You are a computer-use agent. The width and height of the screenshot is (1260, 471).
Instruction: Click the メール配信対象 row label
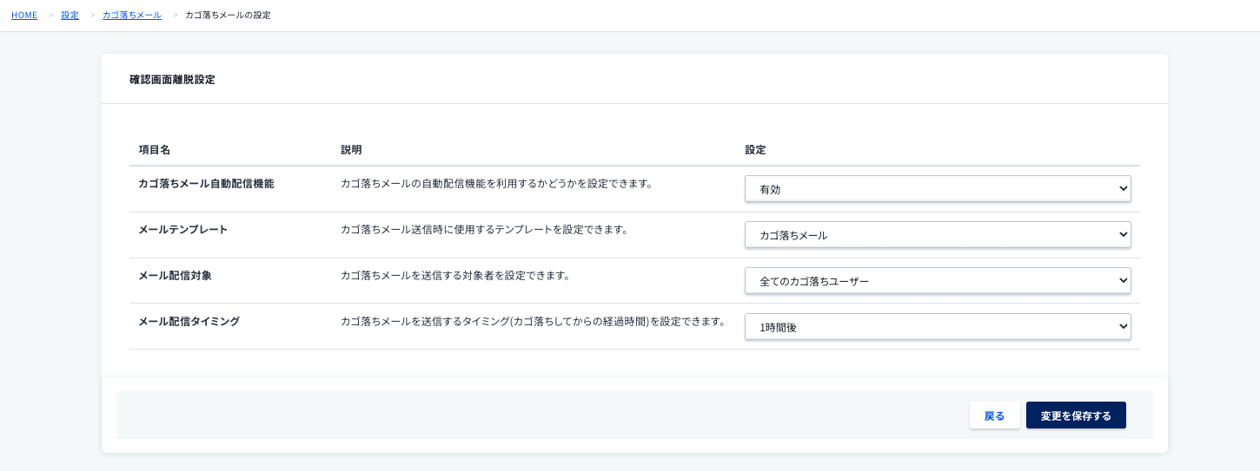(175, 275)
